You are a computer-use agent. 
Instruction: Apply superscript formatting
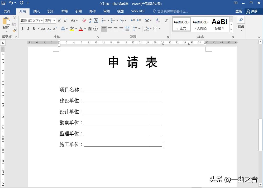55,29
